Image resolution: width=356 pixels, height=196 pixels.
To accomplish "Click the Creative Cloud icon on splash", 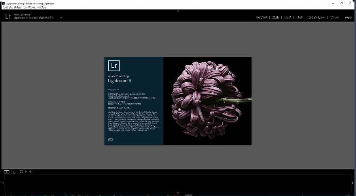I will (111, 139).
